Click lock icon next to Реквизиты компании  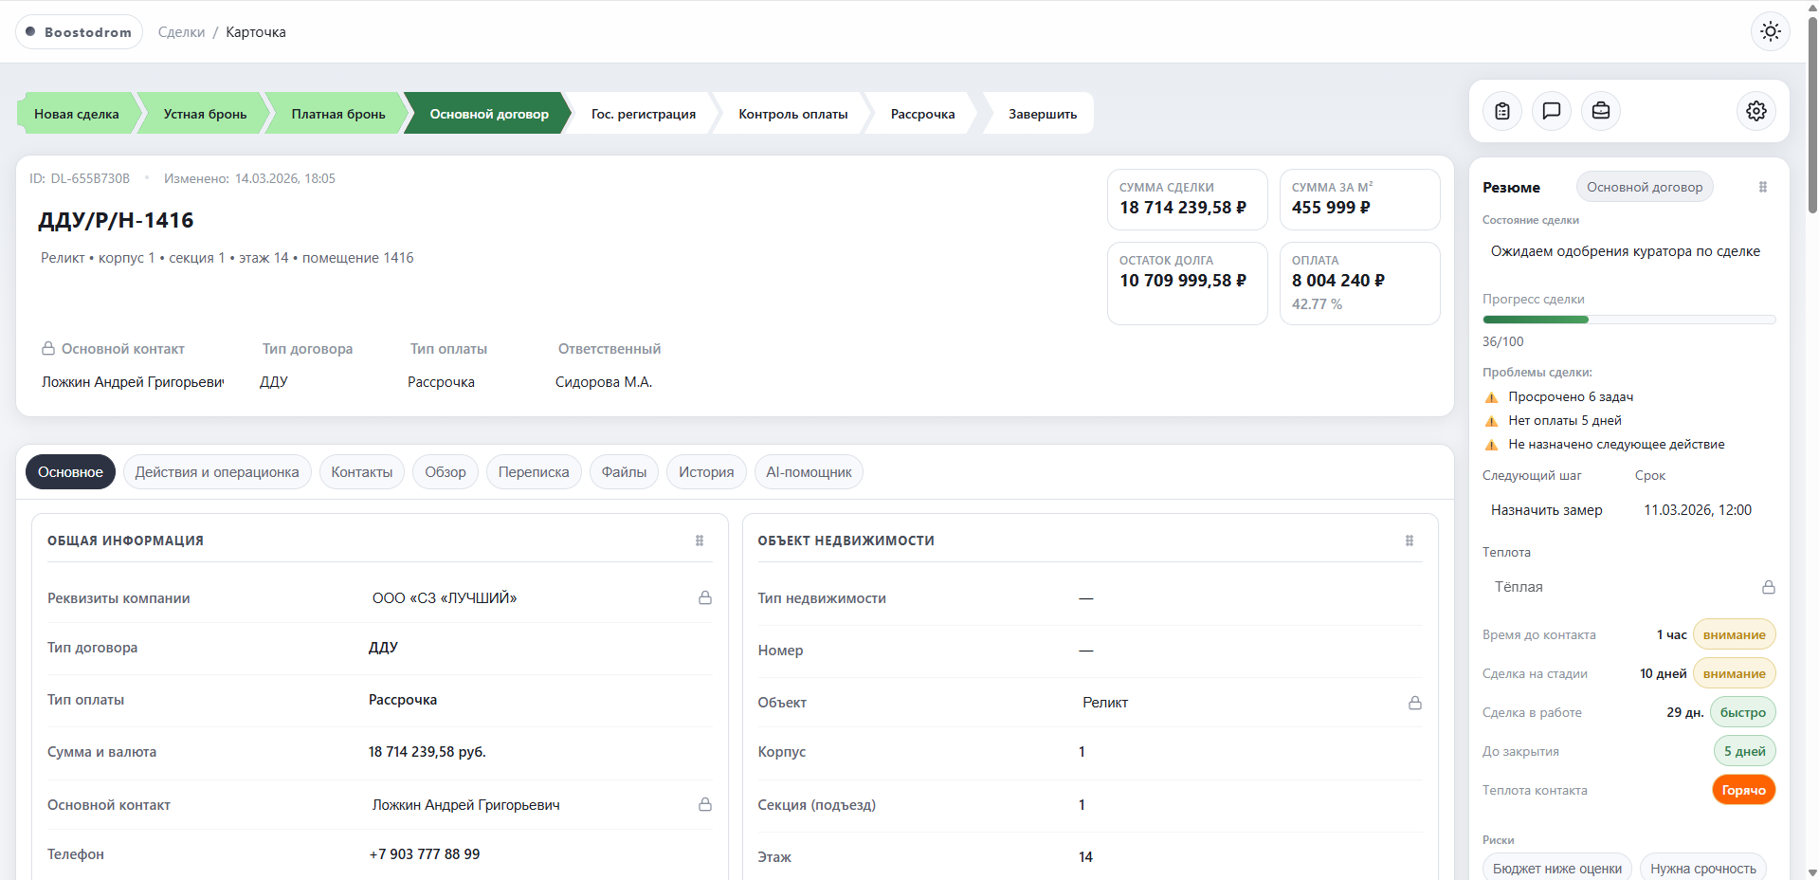click(705, 597)
